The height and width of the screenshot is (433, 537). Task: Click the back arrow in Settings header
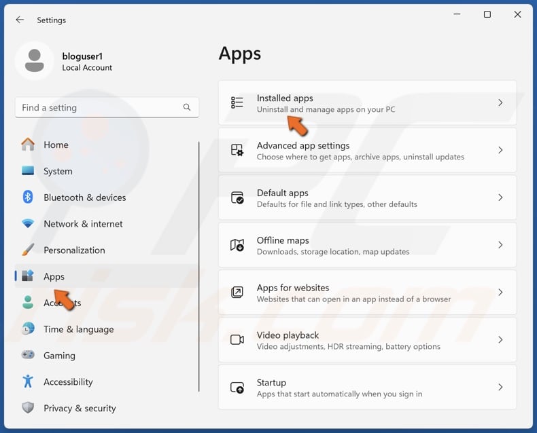point(20,20)
